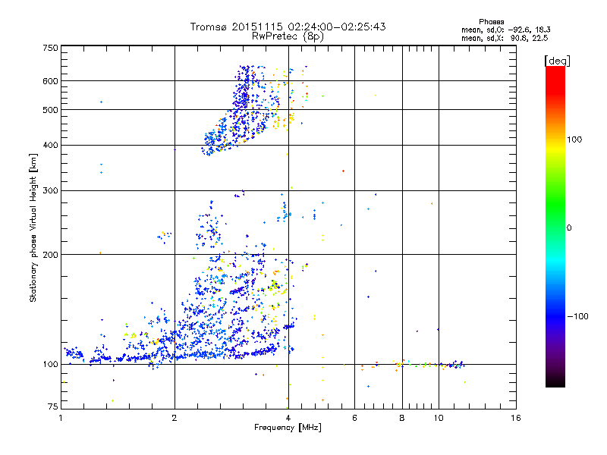Click the x-axis tick label '8'

(x=402, y=418)
